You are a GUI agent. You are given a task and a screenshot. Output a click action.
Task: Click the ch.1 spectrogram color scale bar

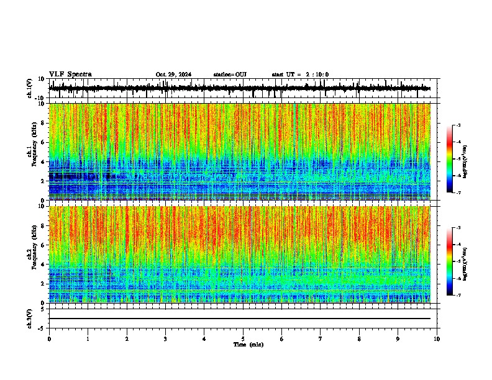(450, 159)
